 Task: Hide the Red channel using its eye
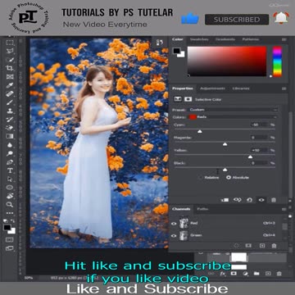click(174, 224)
